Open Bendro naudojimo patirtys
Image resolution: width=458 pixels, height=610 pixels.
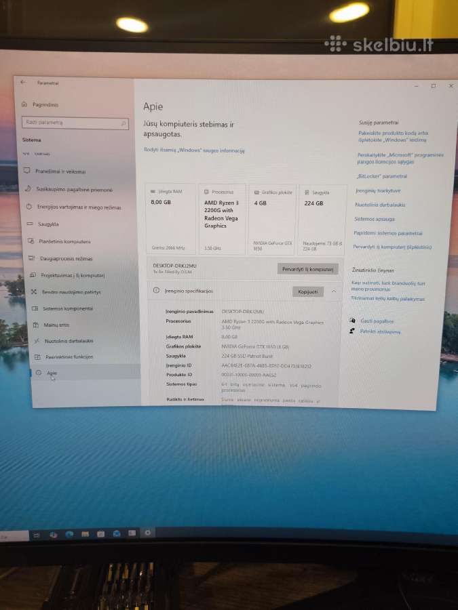tap(71, 291)
